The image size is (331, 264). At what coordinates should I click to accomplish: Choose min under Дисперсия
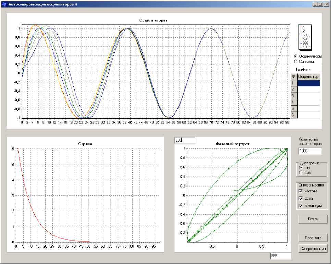point(301,167)
